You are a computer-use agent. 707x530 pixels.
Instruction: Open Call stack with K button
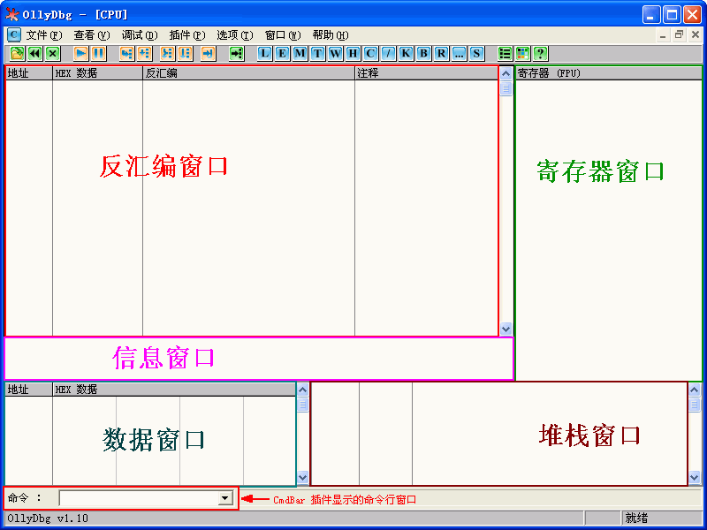click(x=406, y=54)
